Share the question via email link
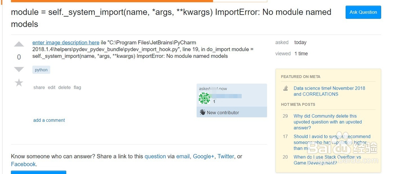This screenshot has height=174, width=400. [183, 156]
